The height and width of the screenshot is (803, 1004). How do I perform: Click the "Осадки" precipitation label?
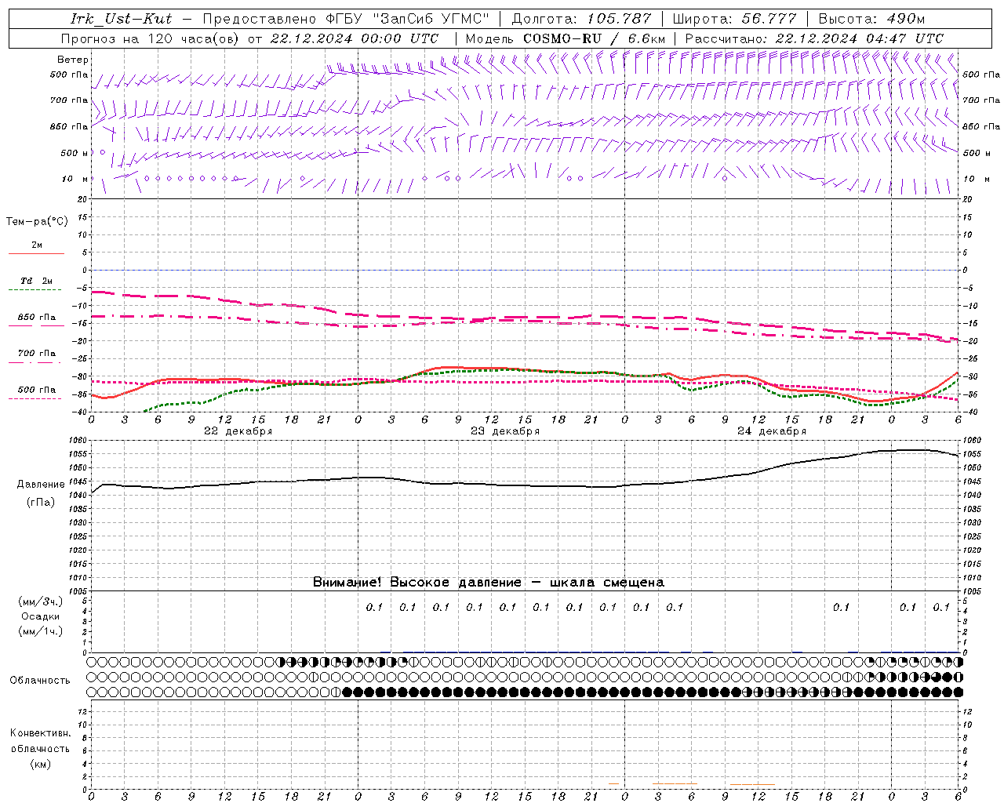point(41,616)
